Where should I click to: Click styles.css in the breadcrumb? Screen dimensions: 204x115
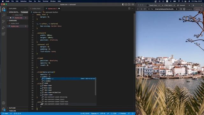tap(37, 12)
